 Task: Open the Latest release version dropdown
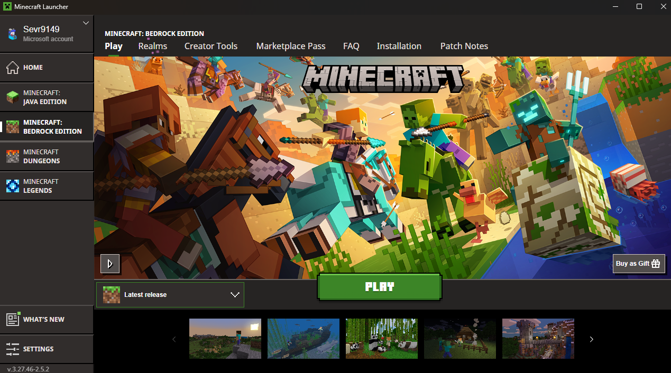(x=170, y=295)
